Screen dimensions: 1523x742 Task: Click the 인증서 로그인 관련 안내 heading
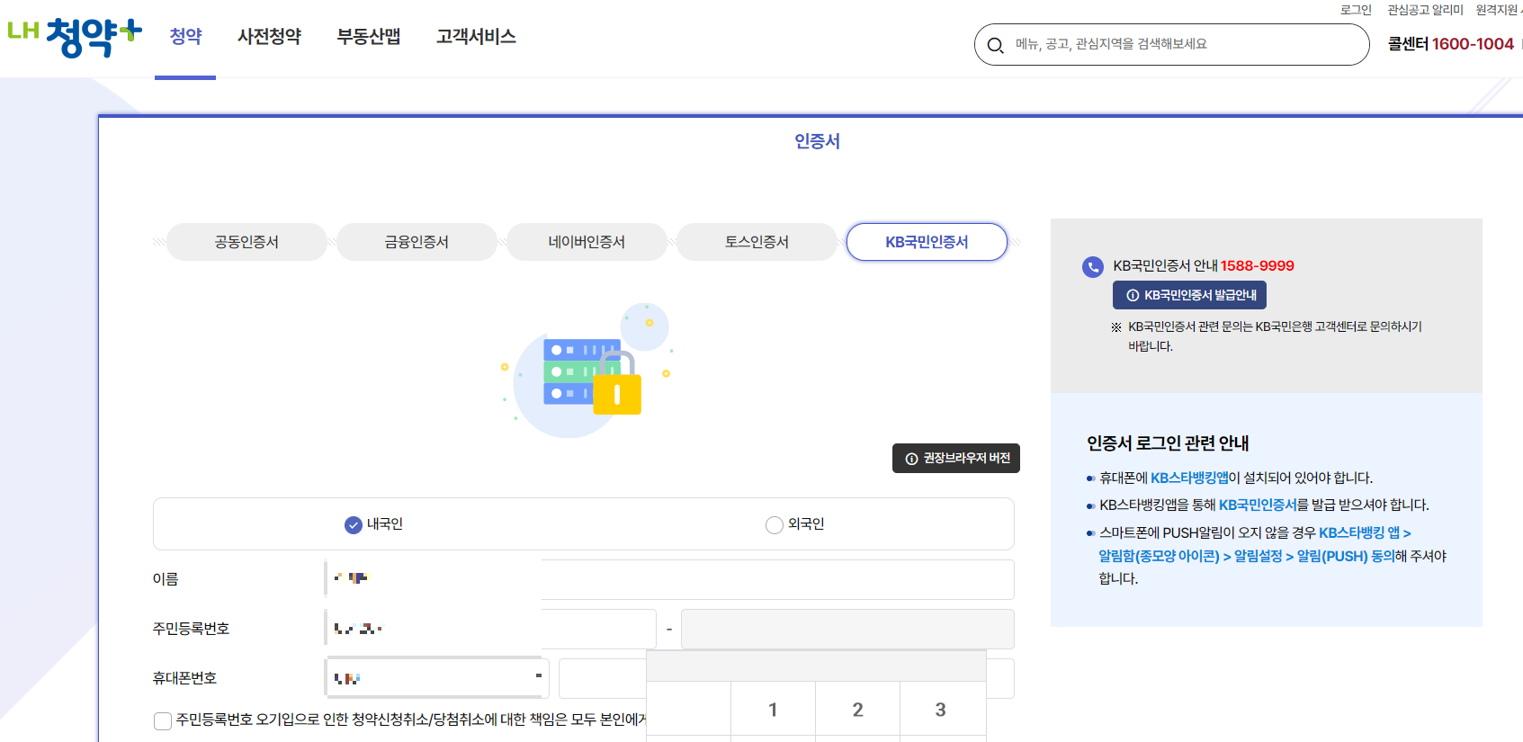1168,443
